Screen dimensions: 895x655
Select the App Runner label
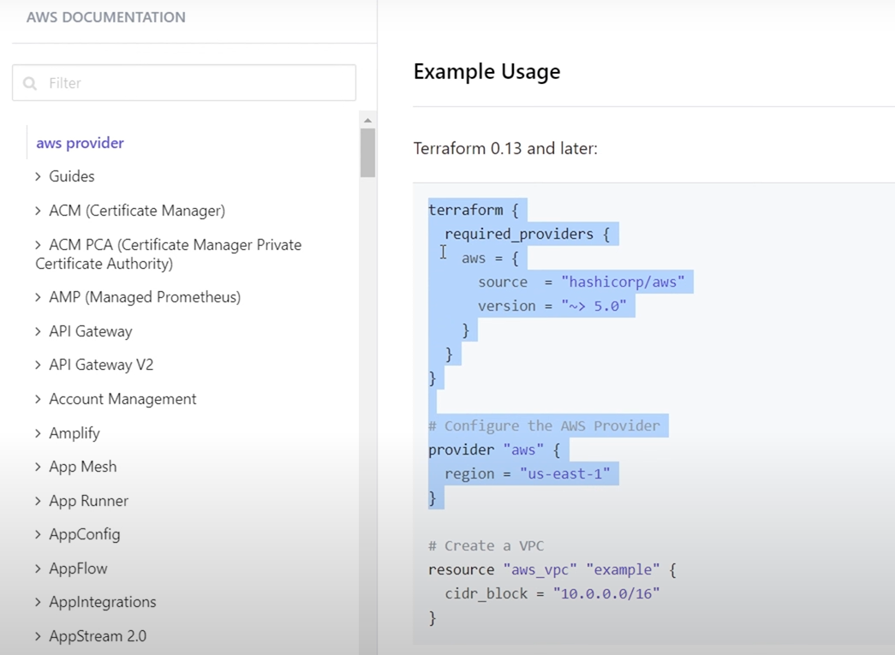(89, 501)
